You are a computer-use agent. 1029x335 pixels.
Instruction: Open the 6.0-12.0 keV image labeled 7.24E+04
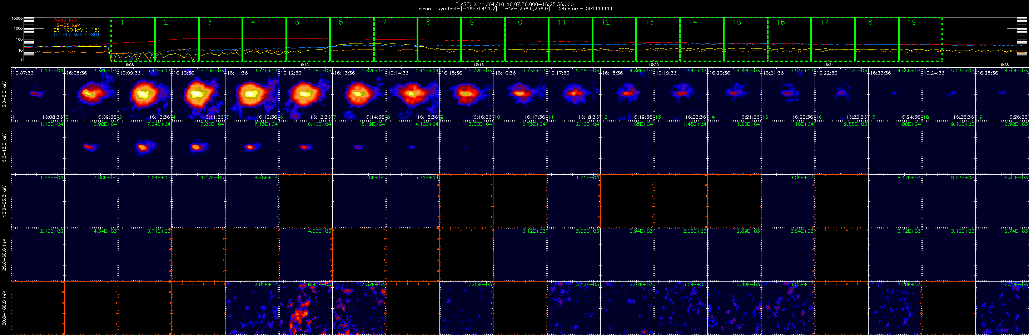click(x=145, y=148)
